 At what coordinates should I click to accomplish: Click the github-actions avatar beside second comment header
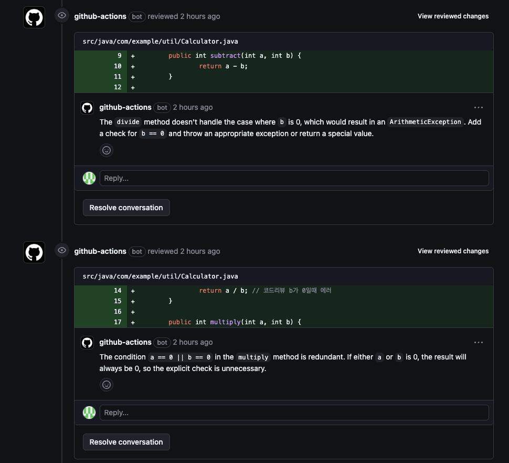(87, 342)
